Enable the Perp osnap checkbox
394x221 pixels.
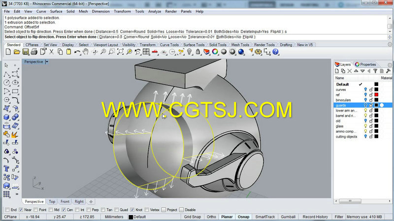click(x=89, y=210)
